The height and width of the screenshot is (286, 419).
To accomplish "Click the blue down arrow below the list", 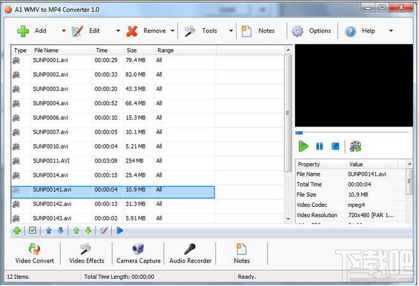I will 60,231.
